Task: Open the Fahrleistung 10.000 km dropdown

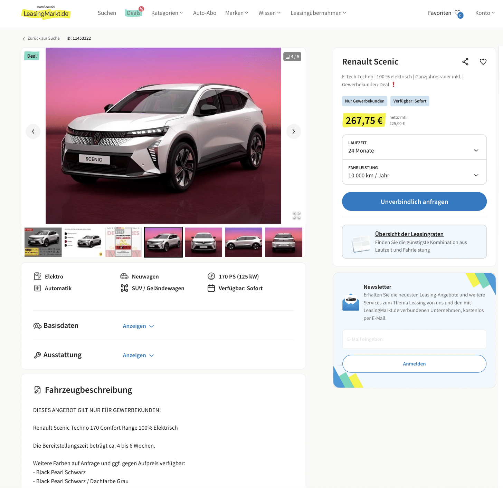Action: 414,172
